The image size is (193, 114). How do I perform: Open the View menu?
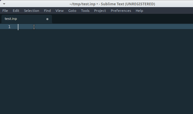pos(60,11)
